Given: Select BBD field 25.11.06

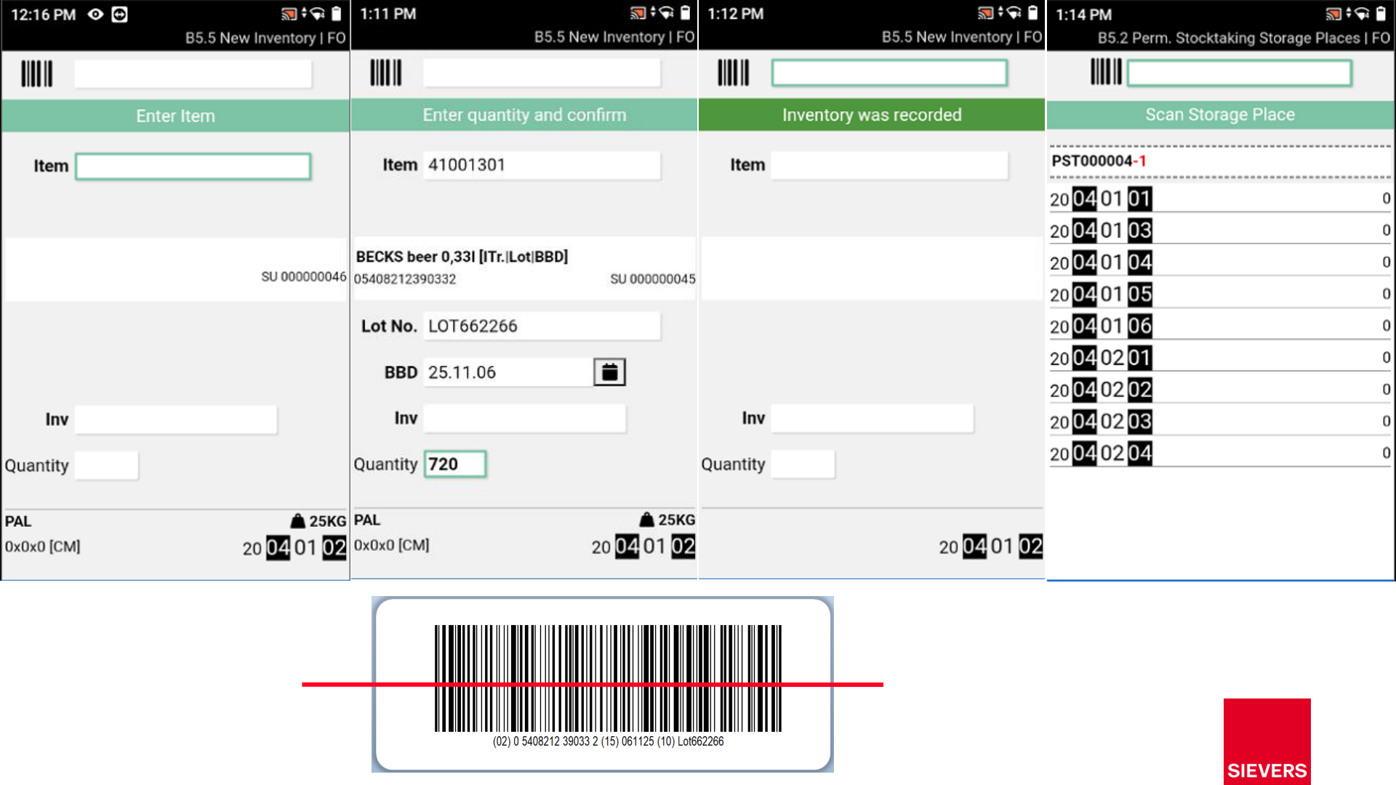Looking at the screenshot, I should [508, 372].
